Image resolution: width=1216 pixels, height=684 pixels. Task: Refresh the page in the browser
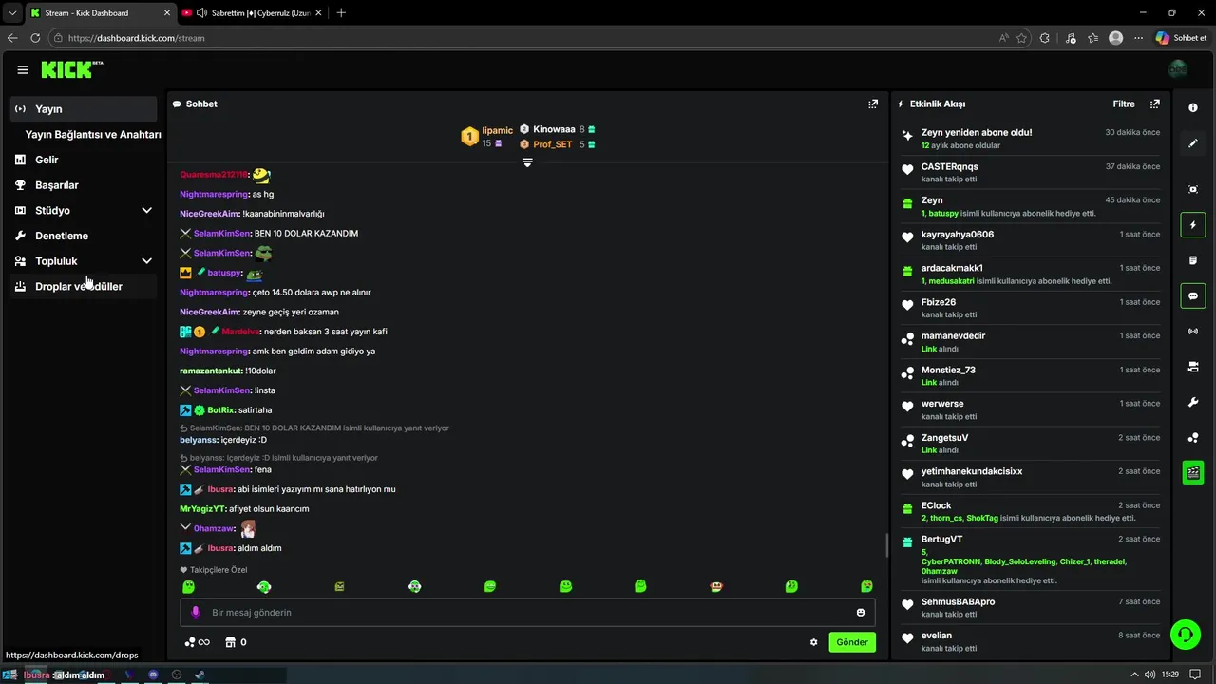point(35,38)
